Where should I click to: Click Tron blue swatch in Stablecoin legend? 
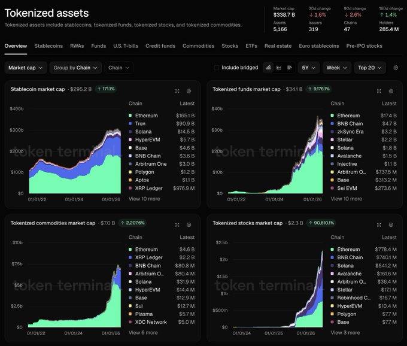coord(130,123)
